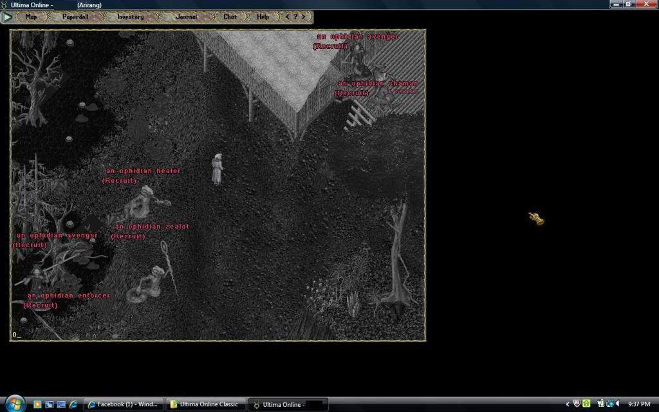The height and width of the screenshot is (412, 659).
Task: Click the left arrow on menu bar
Action: (288, 17)
